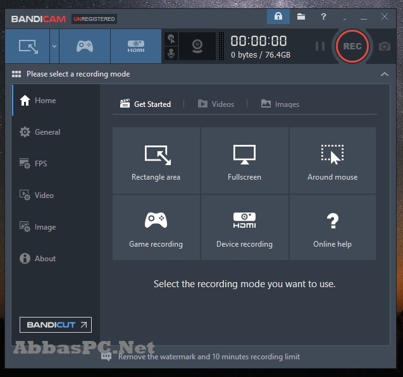This screenshot has width=403, height=377.
Task: Toggle the webcam overlay icon
Action: [x=197, y=46]
